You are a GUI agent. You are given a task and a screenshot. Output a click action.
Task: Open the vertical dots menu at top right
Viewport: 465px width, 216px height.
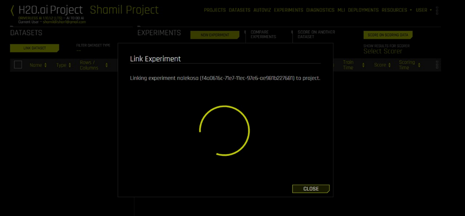tap(437, 10)
